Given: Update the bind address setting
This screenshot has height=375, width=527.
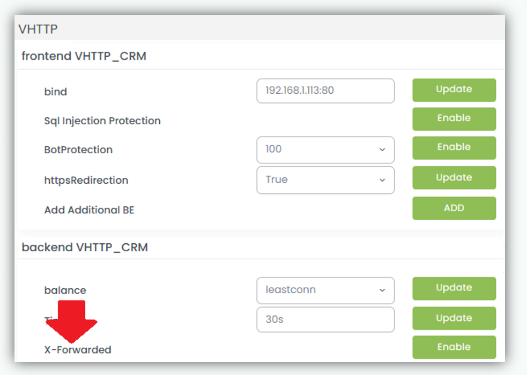Looking at the screenshot, I should 454,90.
